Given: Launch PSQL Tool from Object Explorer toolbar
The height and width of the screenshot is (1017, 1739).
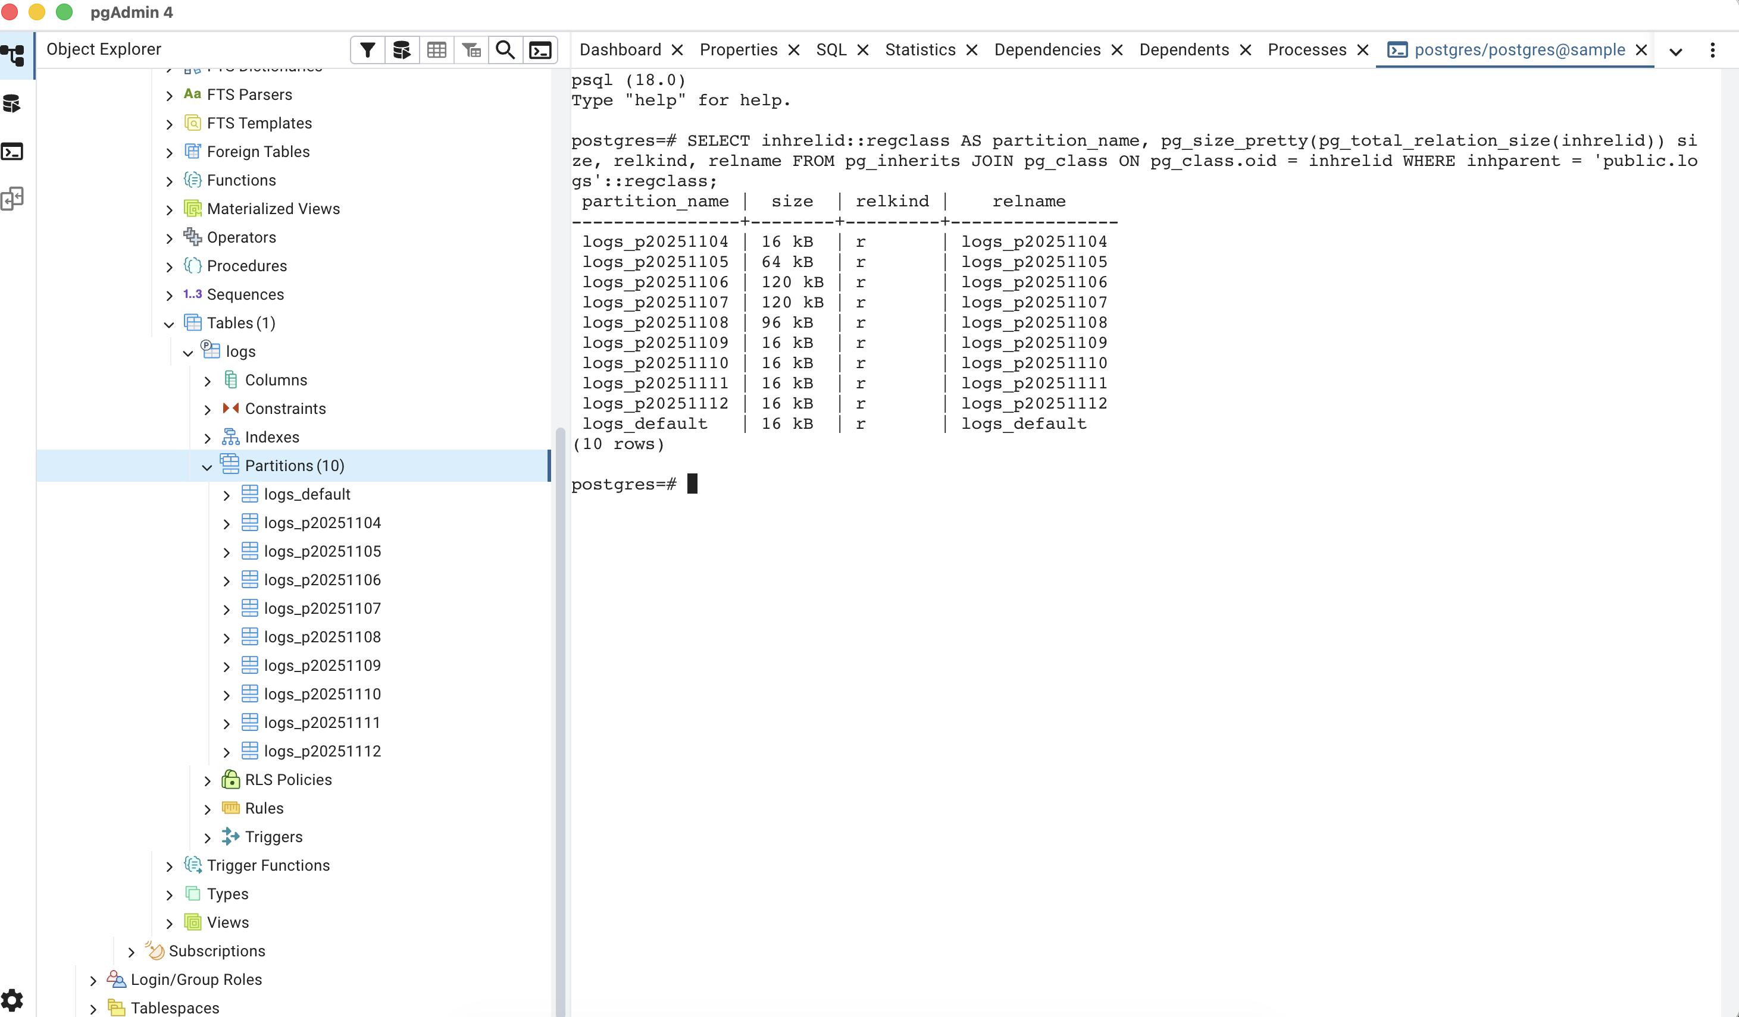Looking at the screenshot, I should pyautogui.click(x=540, y=51).
